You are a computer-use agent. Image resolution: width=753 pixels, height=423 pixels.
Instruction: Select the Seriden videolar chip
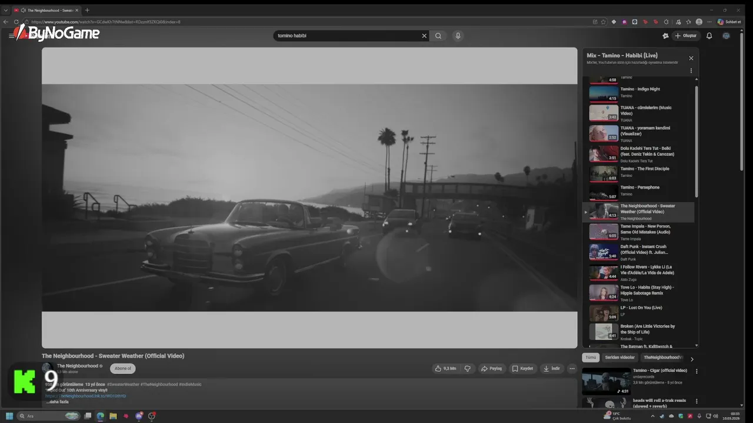[x=620, y=357]
